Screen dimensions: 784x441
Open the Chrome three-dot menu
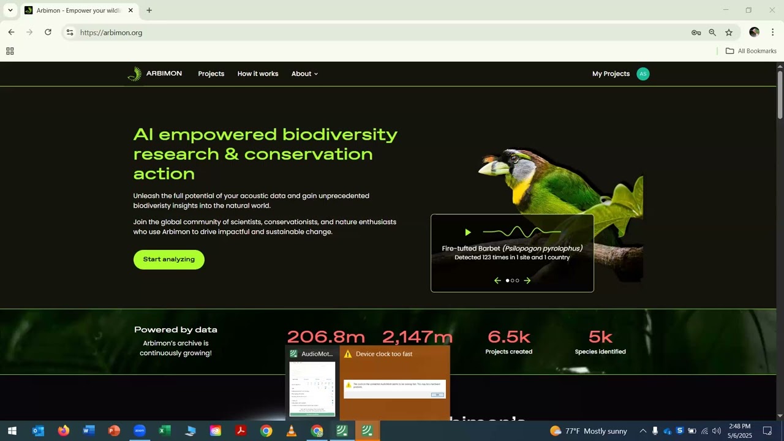pos(772,32)
